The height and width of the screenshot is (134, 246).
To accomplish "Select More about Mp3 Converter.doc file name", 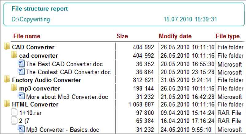I will click(67, 97).
